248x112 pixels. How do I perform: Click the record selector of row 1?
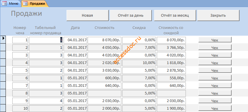coord(3,39)
